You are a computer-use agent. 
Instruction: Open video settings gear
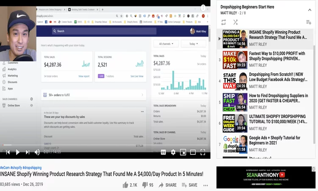coord(173,152)
